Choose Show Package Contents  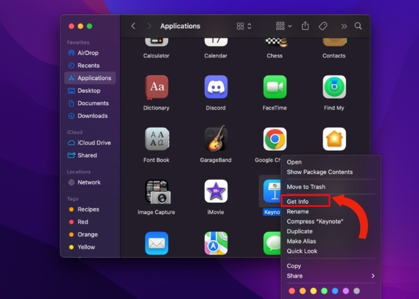click(x=320, y=172)
